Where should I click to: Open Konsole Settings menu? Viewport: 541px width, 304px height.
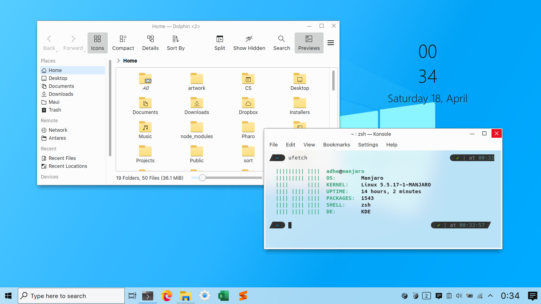(x=368, y=144)
